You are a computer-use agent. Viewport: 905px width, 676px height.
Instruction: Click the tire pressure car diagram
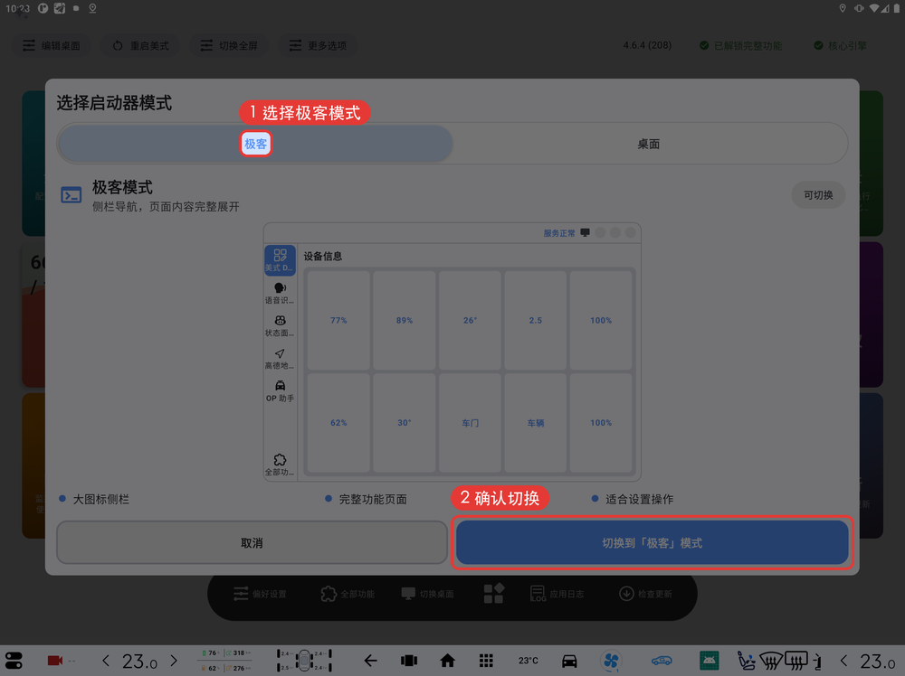[x=304, y=661]
